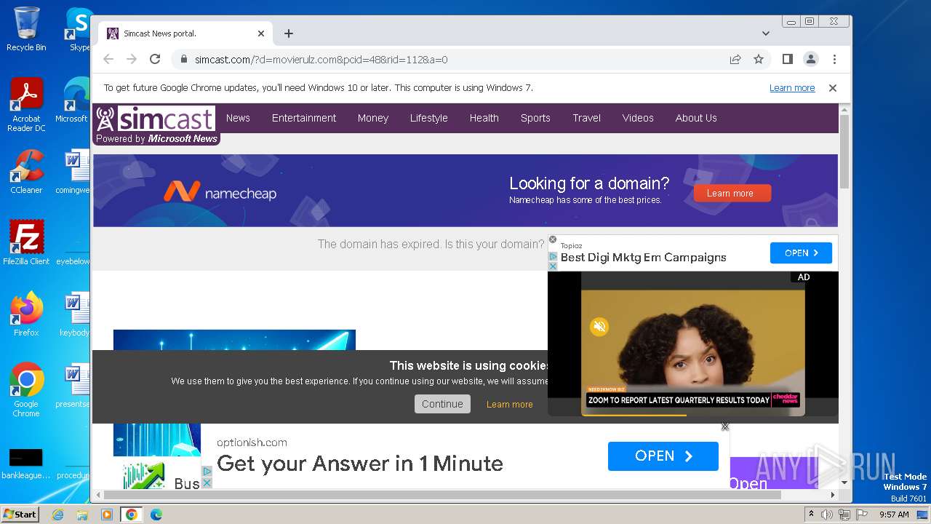The height and width of the screenshot is (524, 931).
Task: Click the video ad progress bar
Action: [692, 415]
